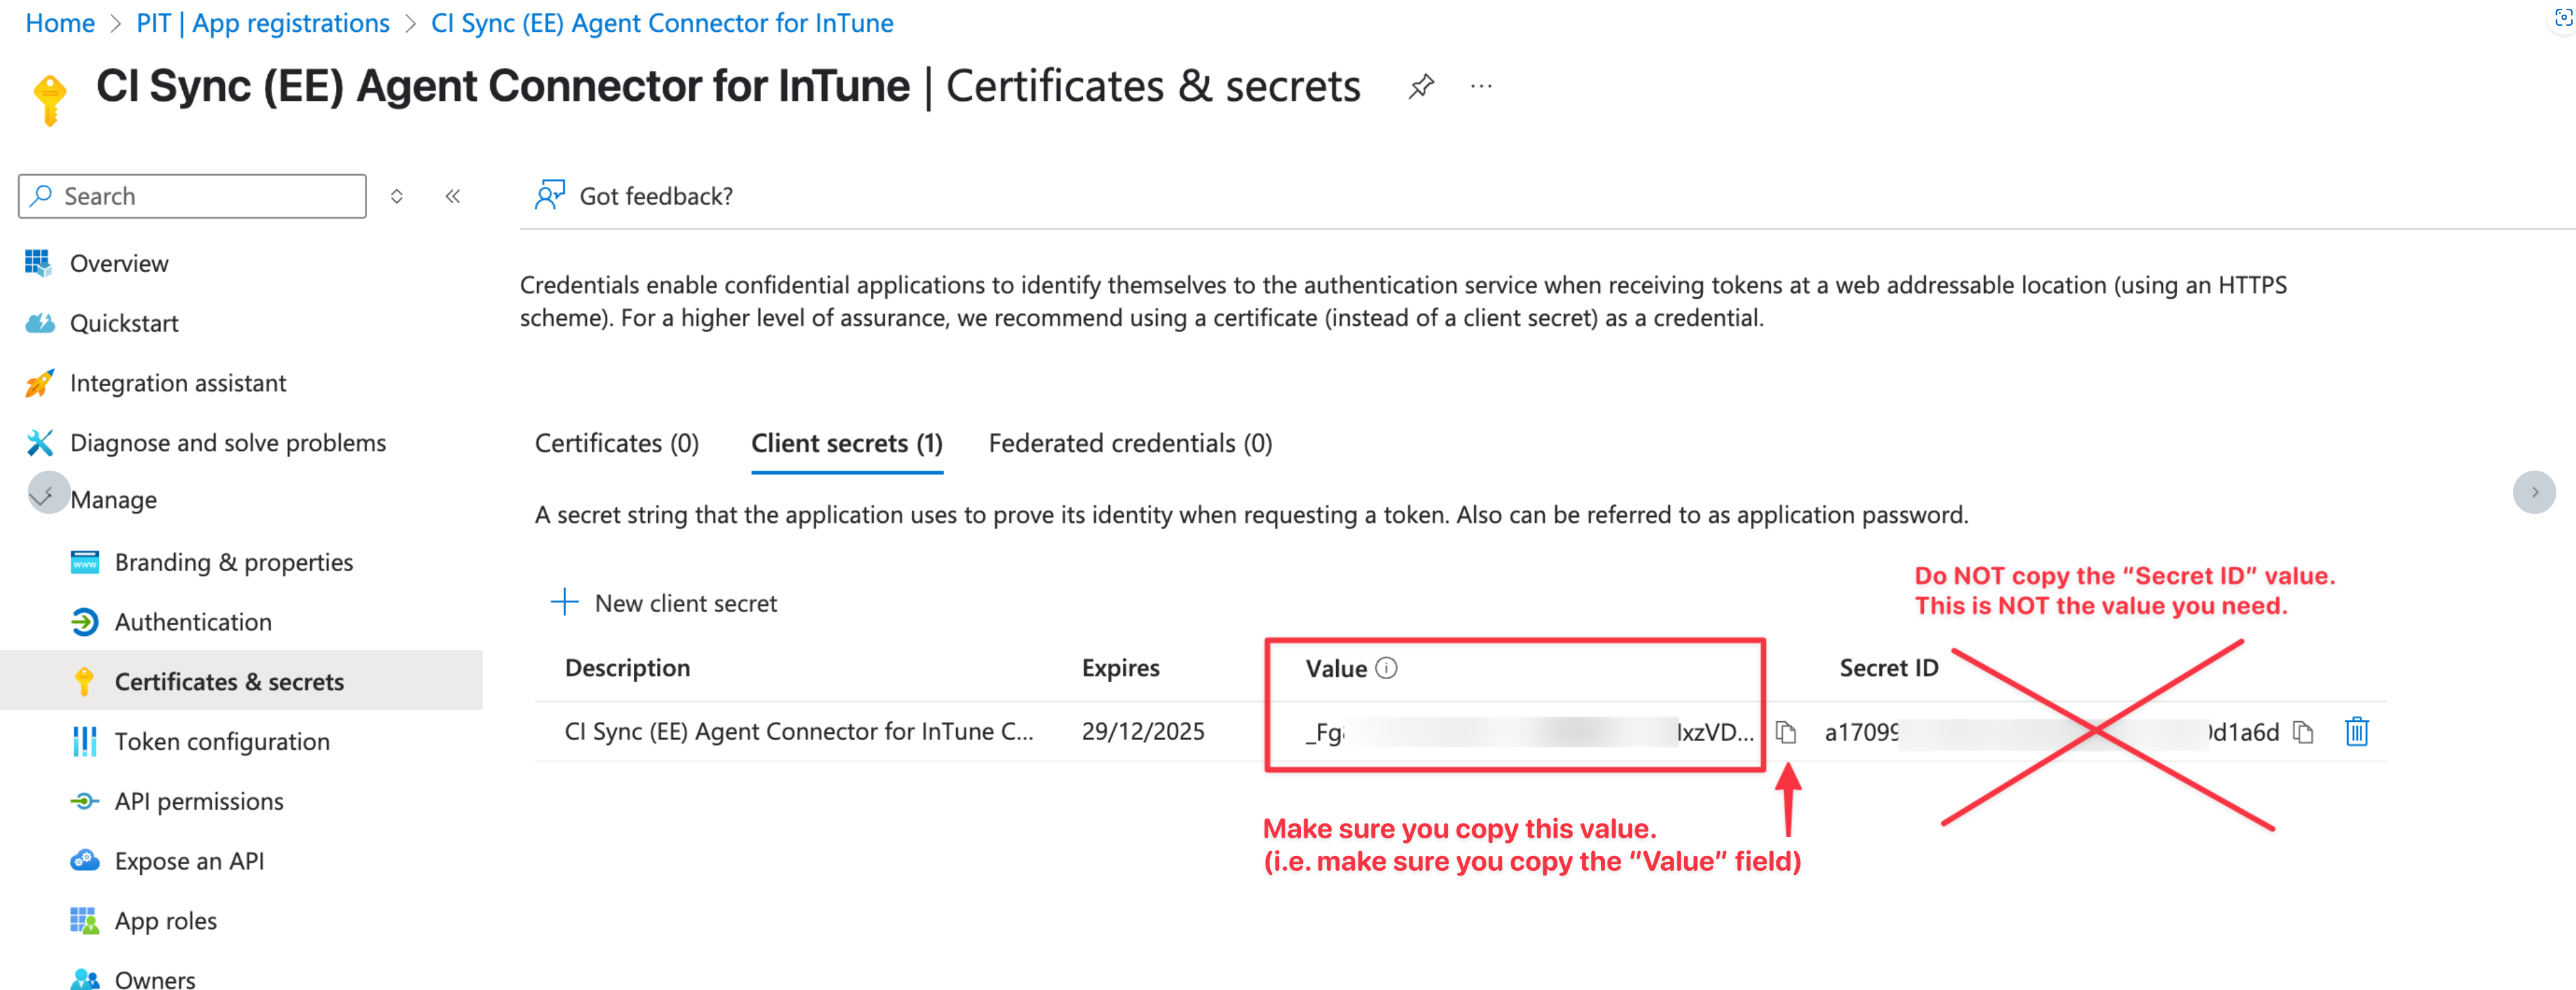Viewport: 2576px width, 990px height.
Task: Open PIT | App registrations breadcrumb
Action: click(263, 23)
